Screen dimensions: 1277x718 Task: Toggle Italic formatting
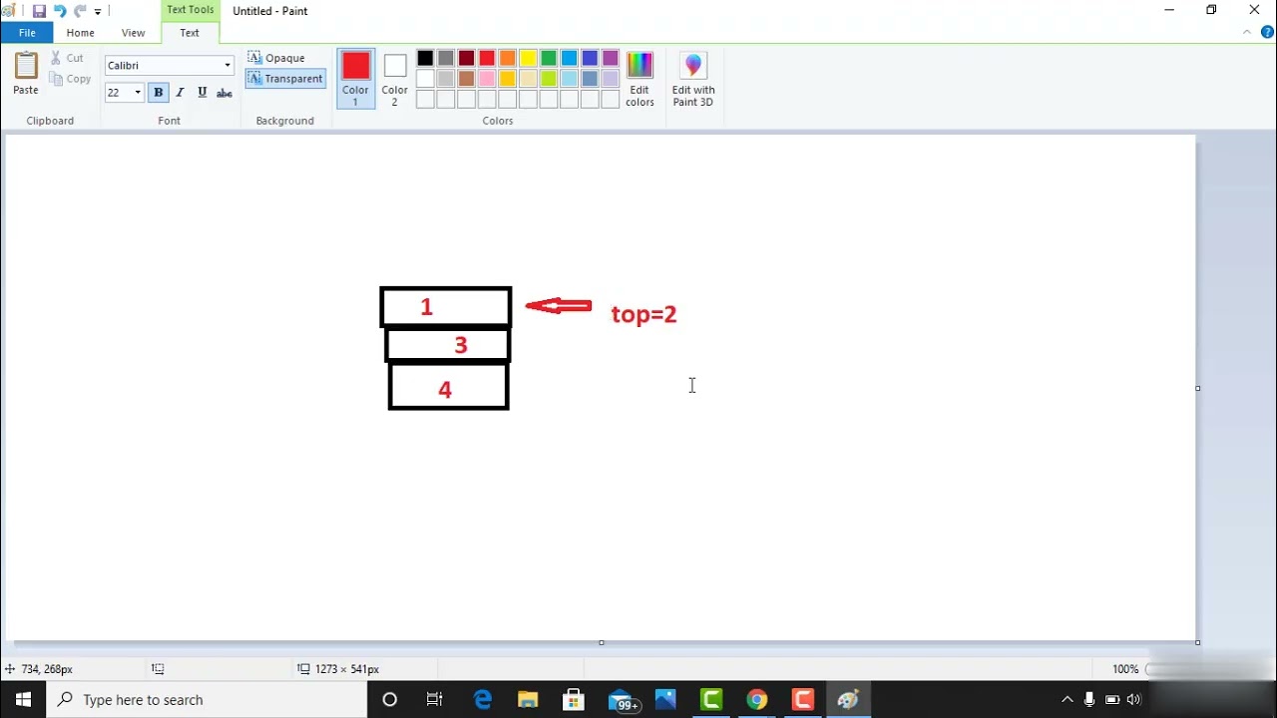(x=180, y=93)
